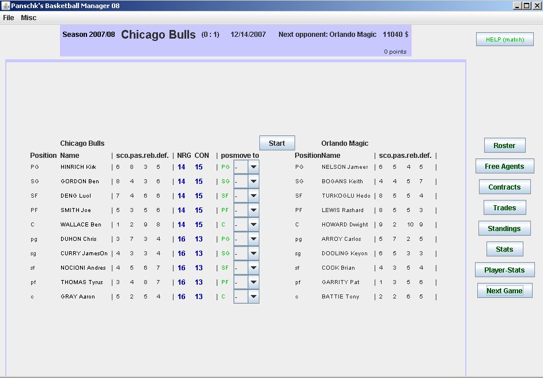Click the Java icon in the title bar

tap(6, 6)
